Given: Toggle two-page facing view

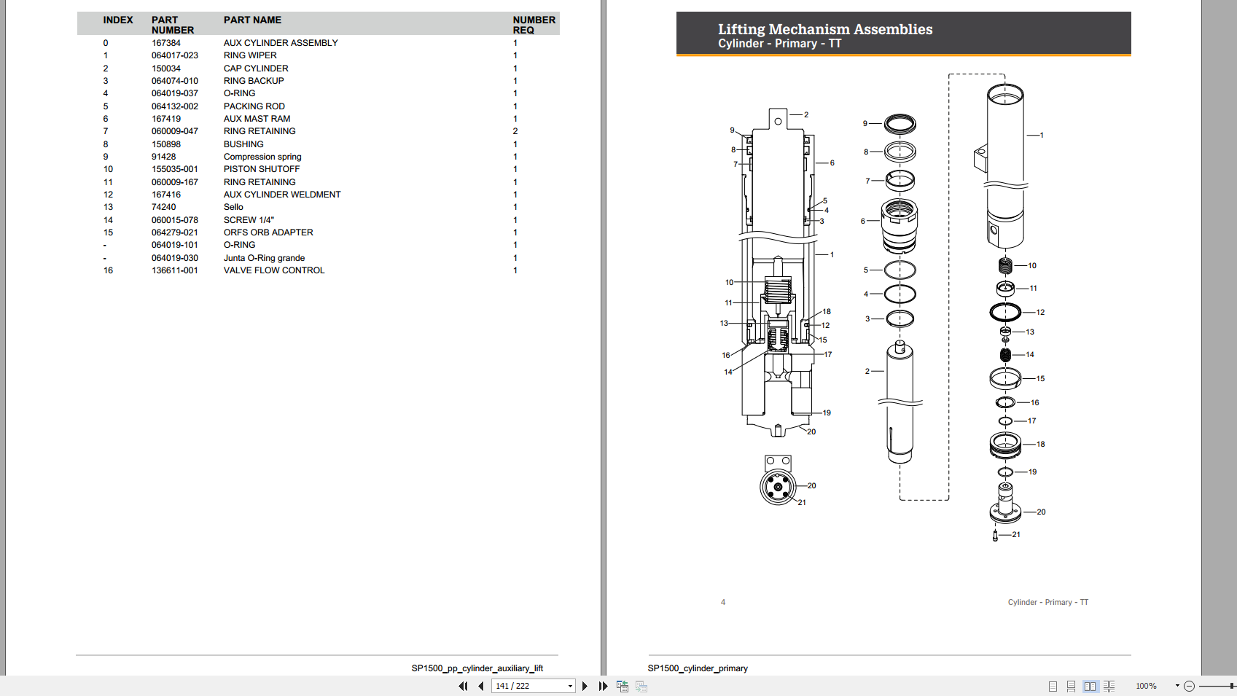Looking at the screenshot, I should coord(1090,686).
